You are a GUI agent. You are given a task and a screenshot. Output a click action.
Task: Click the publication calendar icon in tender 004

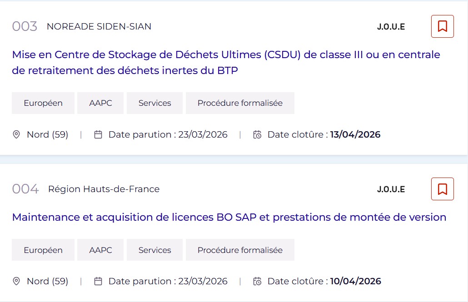tap(98, 281)
